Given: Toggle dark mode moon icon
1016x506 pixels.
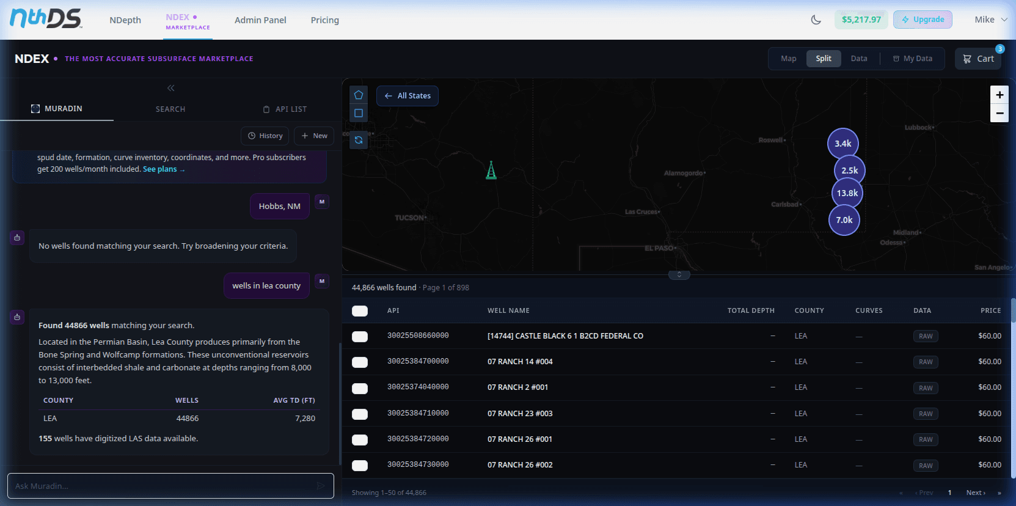Looking at the screenshot, I should 816,20.
